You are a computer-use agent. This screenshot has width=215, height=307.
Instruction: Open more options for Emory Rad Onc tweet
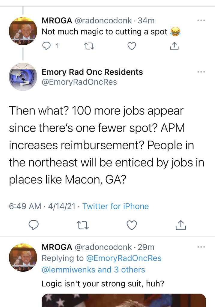[201, 72]
